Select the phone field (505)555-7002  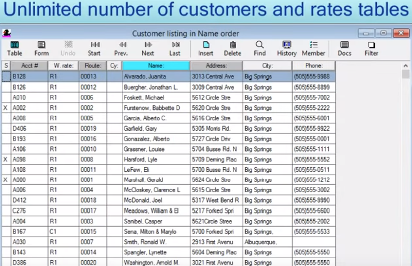click(313, 98)
